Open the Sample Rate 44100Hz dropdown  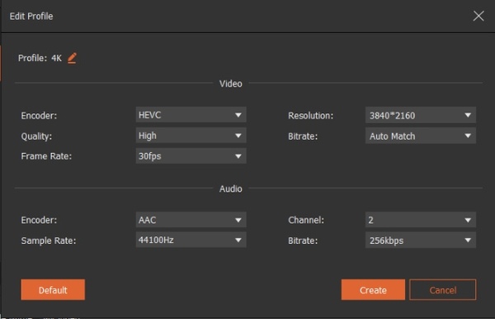pyautogui.click(x=191, y=240)
